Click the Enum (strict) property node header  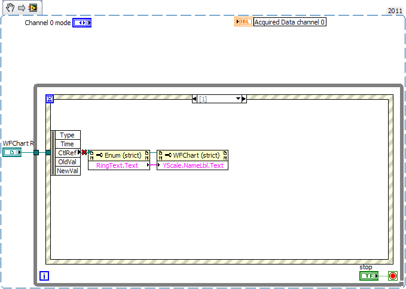click(118, 155)
